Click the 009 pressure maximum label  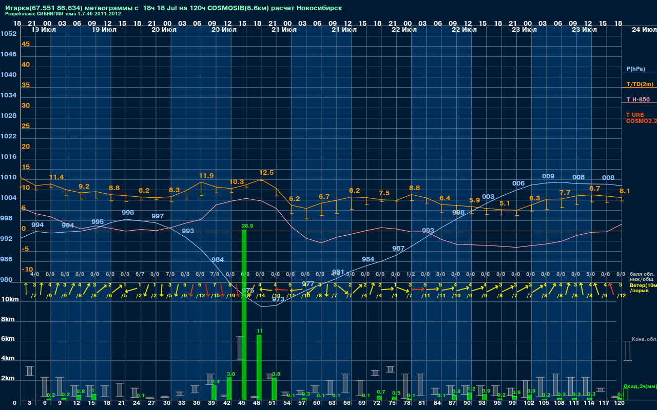click(x=548, y=176)
